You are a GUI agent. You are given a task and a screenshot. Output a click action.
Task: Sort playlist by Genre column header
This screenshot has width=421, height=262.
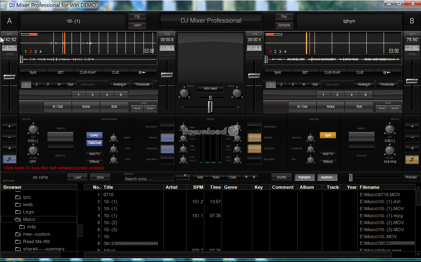coord(236,187)
